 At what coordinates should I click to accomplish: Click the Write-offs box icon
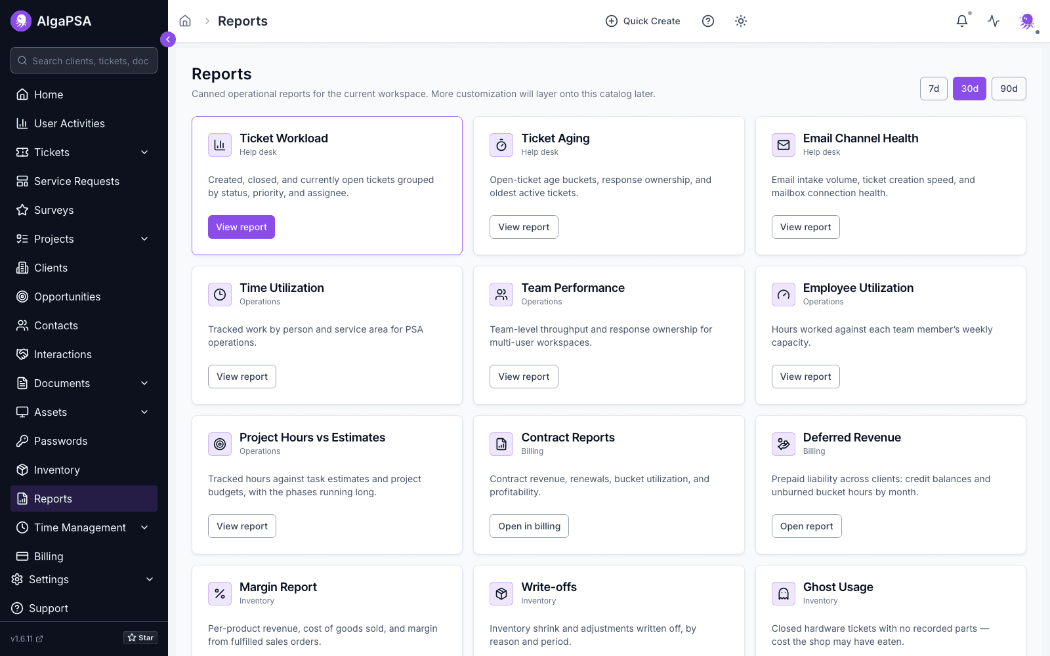pos(501,594)
